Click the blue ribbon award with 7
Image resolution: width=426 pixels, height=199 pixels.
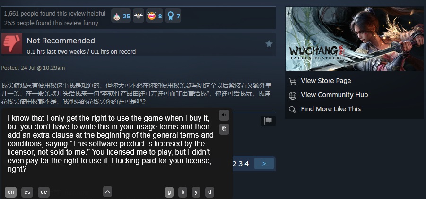coord(173,16)
